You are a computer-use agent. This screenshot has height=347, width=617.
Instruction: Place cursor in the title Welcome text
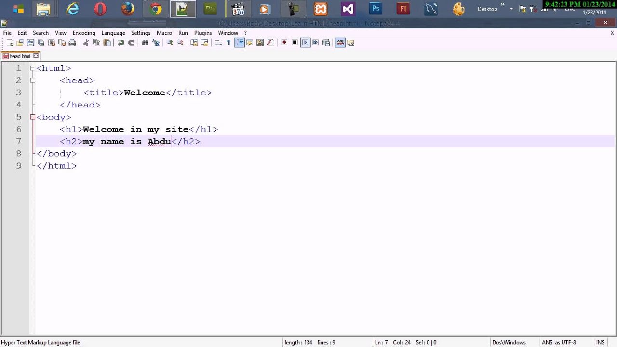[145, 93]
